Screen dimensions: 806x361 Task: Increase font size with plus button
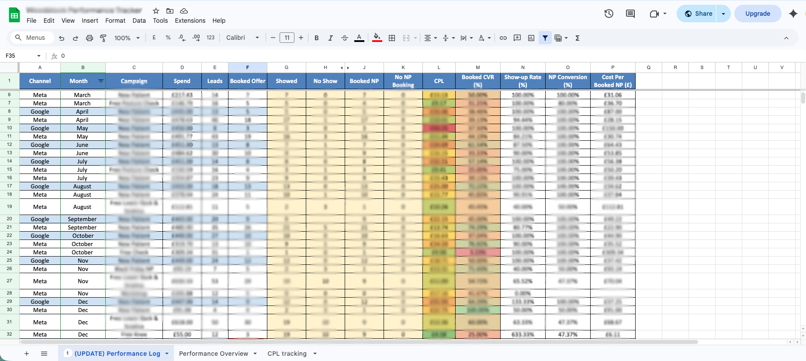coord(301,38)
